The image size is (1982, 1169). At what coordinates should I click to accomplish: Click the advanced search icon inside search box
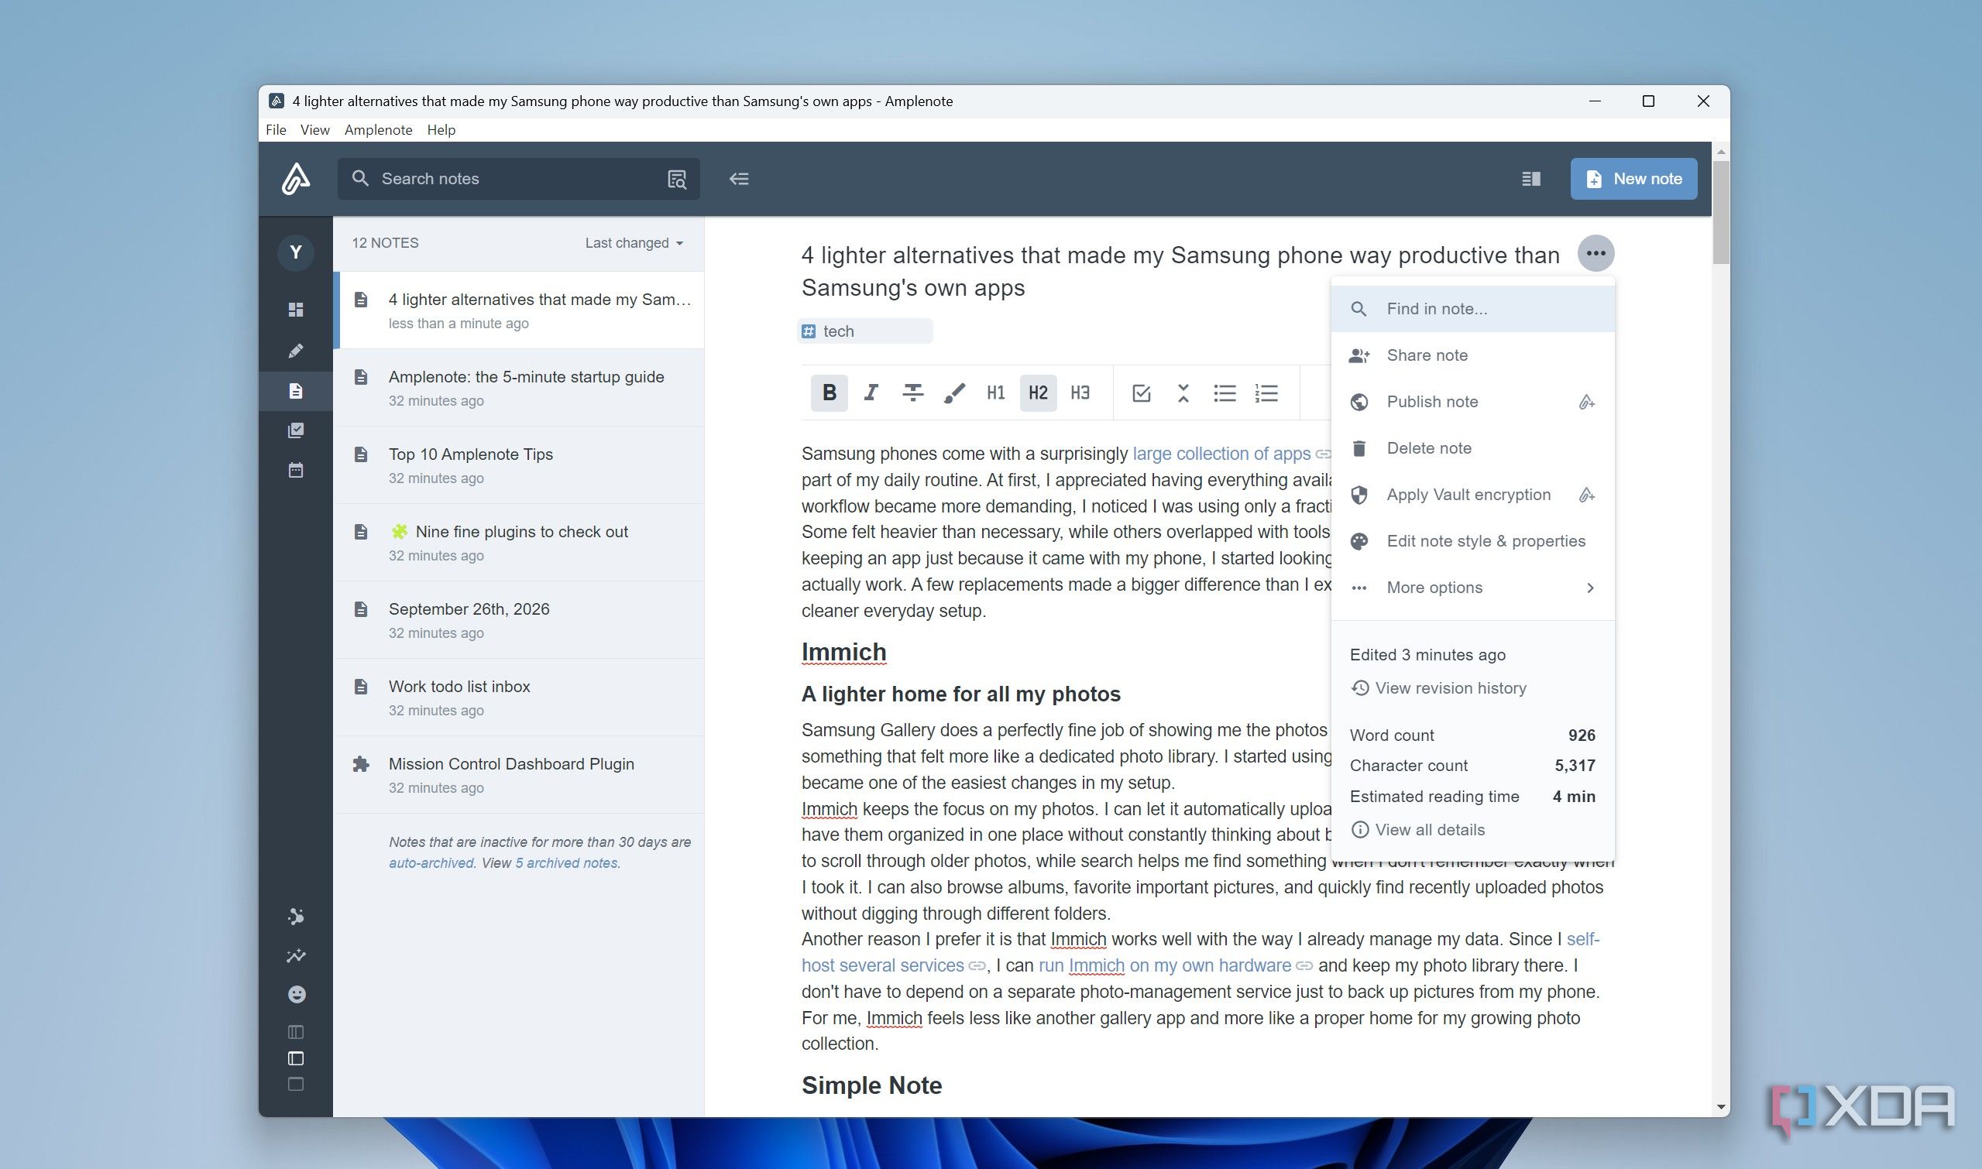pyautogui.click(x=677, y=179)
